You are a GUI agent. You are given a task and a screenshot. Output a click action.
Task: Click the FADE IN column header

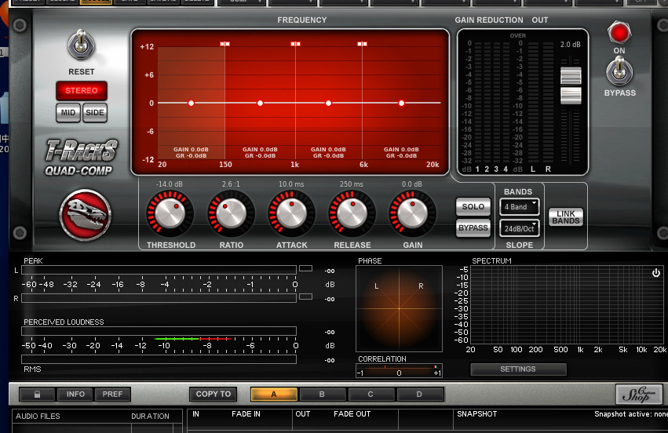pyautogui.click(x=246, y=414)
